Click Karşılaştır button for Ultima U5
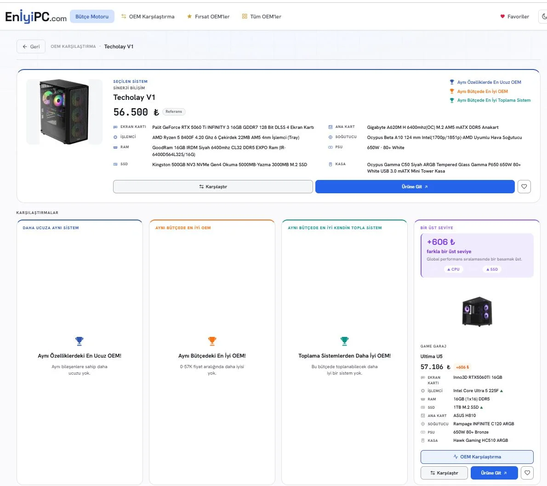Screen dimensions: 547x486 pos(444,473)
